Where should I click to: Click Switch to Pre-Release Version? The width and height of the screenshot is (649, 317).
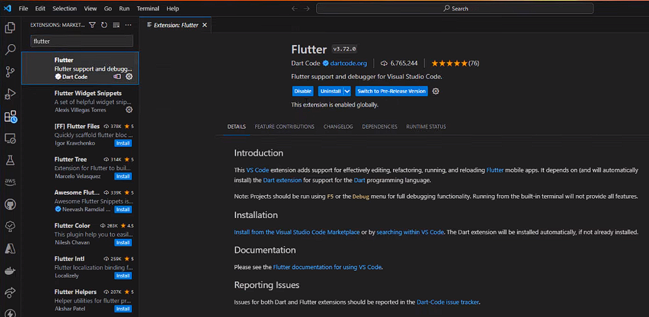[x=391, y=91]
